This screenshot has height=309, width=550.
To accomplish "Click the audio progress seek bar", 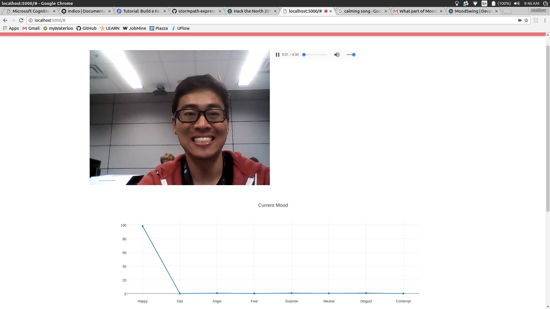I will [x=315, y=55].
